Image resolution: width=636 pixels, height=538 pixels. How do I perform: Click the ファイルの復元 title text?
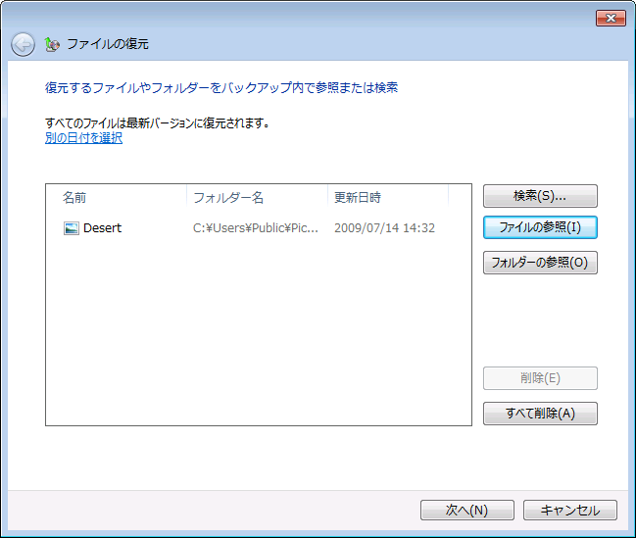pyautogui.click(x=108, y=44)
